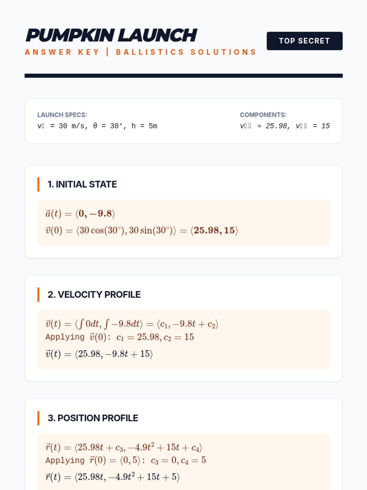Click the r(t) equation with c3, c4
367x490 pixels.
[x=124, y=447]
